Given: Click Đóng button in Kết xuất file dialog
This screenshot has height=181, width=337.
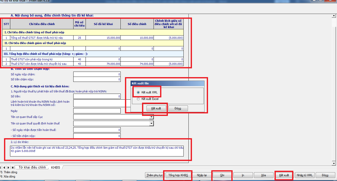Looking at the screenshot, I should [178, 108].
